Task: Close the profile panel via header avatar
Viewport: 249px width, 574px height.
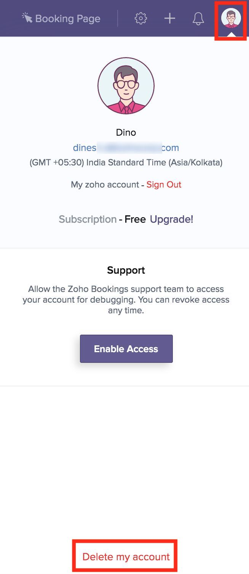Action: coord(231,18)
